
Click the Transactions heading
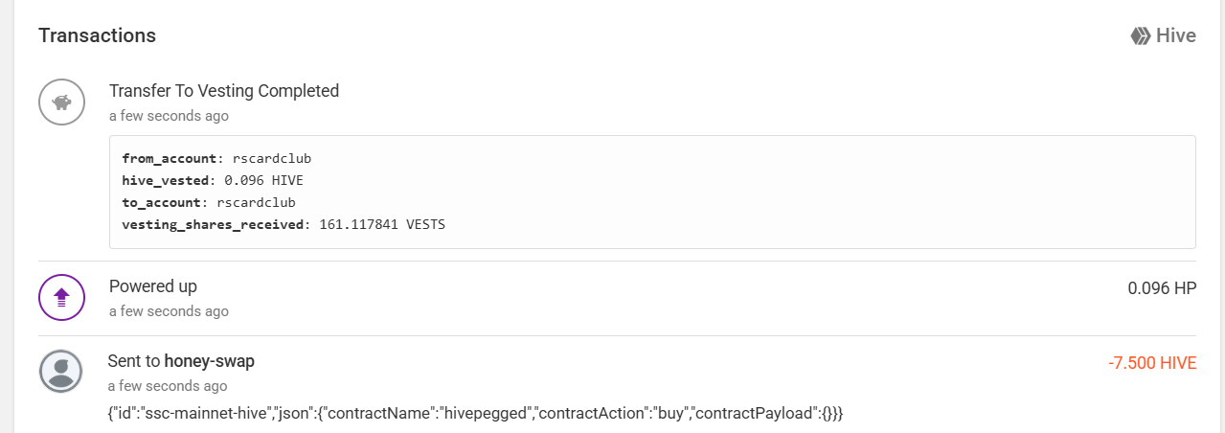97,35
